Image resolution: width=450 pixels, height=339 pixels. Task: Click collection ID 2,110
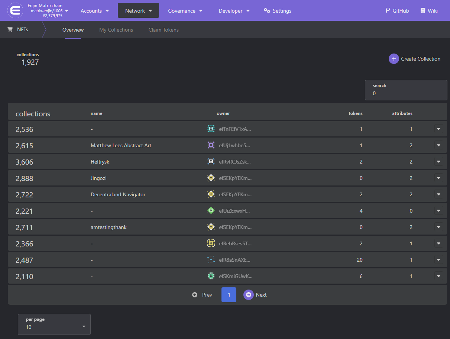[x=24, y=277]
